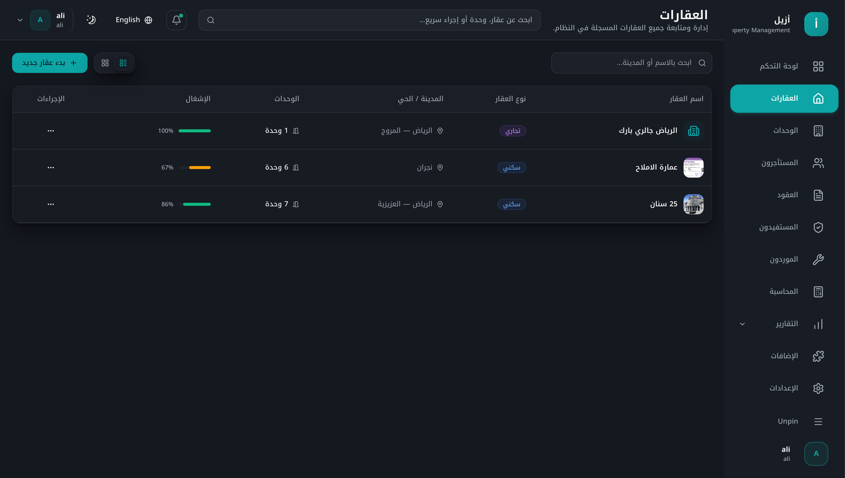845x478 pixels.
Task: Click the الإشغال column header
Action: tap(198, 99)
